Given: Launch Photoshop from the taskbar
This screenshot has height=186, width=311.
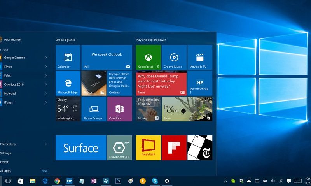Looking at the screenshot, I should [x=118, y=181].
